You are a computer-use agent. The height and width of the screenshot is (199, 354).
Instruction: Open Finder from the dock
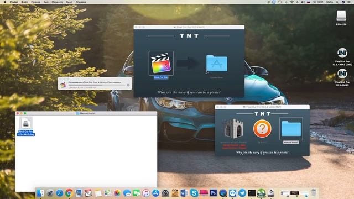[x=40, y=193]
